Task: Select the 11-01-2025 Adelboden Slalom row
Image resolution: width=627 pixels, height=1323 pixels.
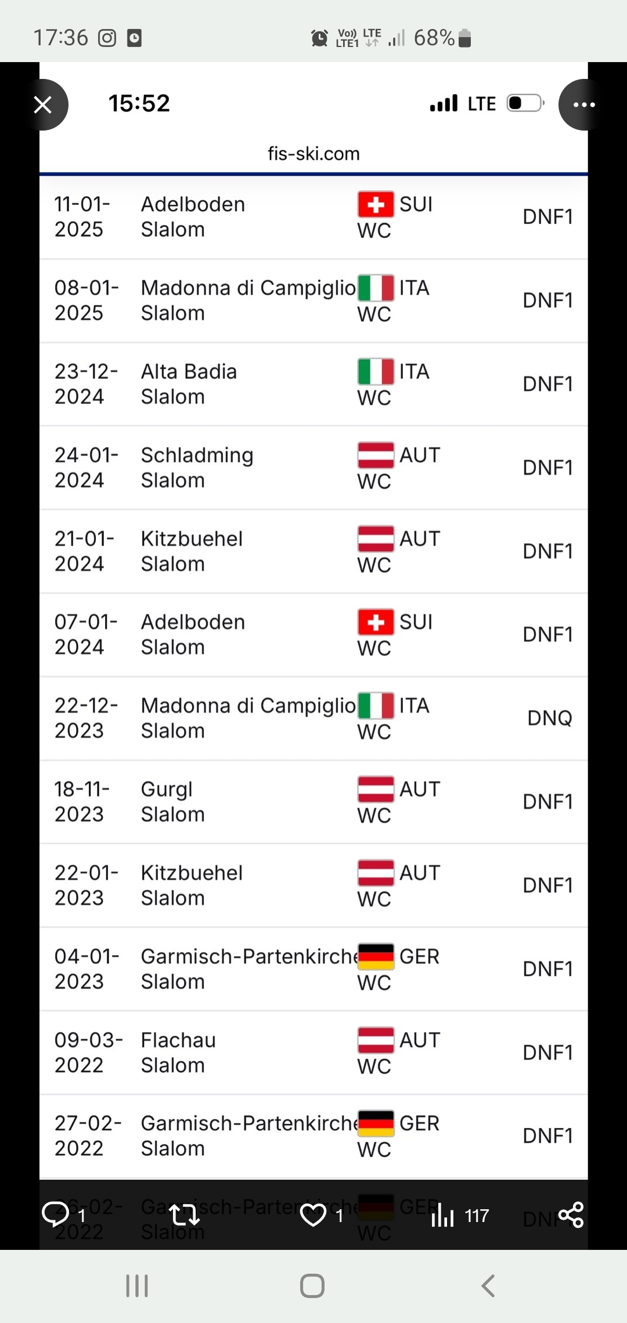Action: pos(313,217)
